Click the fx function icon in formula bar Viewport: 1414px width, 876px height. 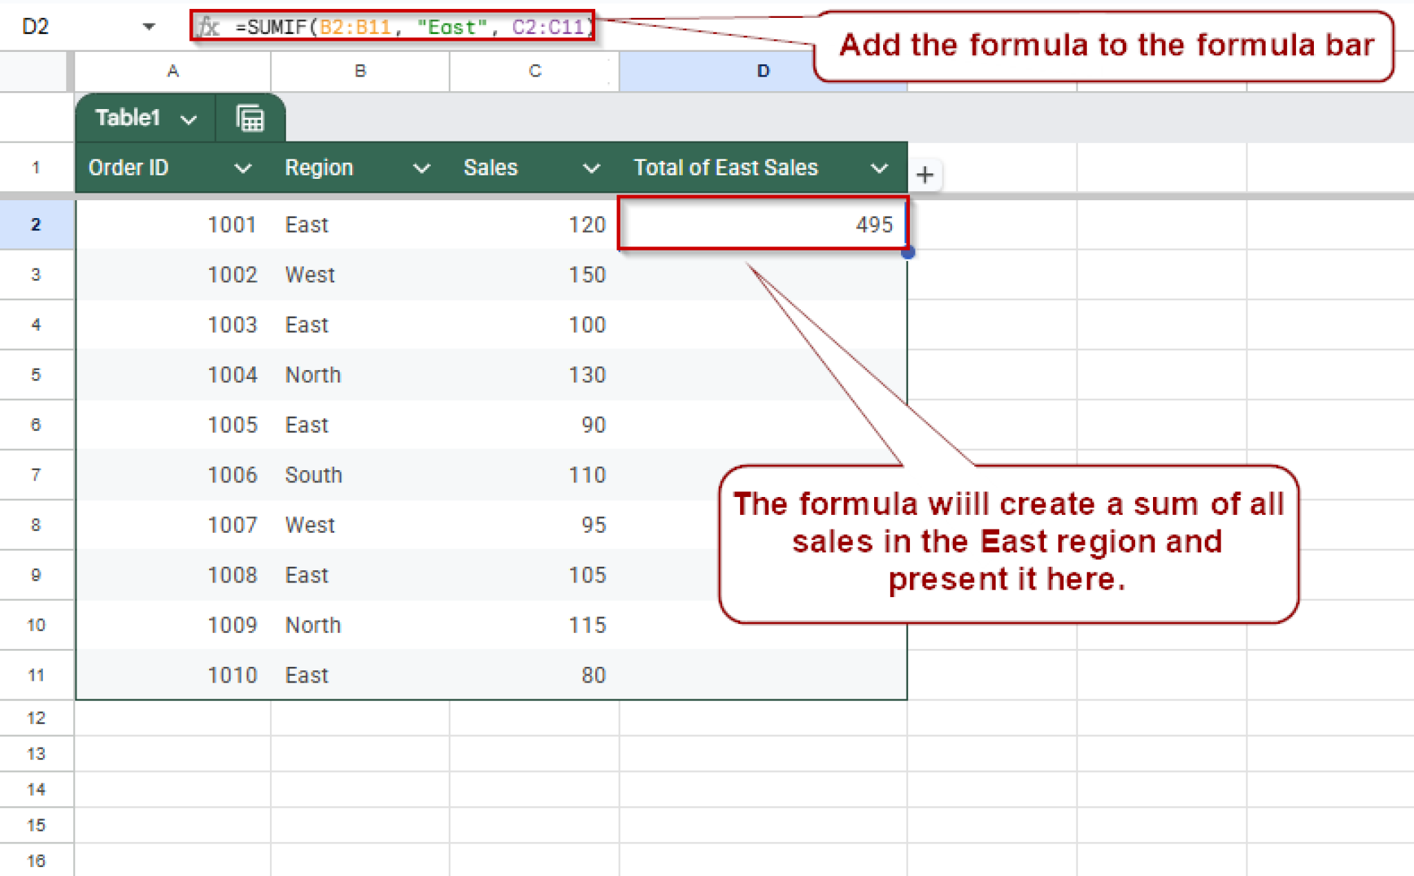point(209,26)
